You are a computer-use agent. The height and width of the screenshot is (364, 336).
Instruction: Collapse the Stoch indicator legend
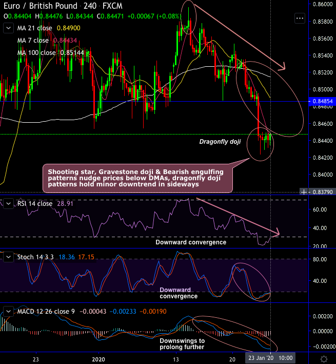tap(8, 257)
